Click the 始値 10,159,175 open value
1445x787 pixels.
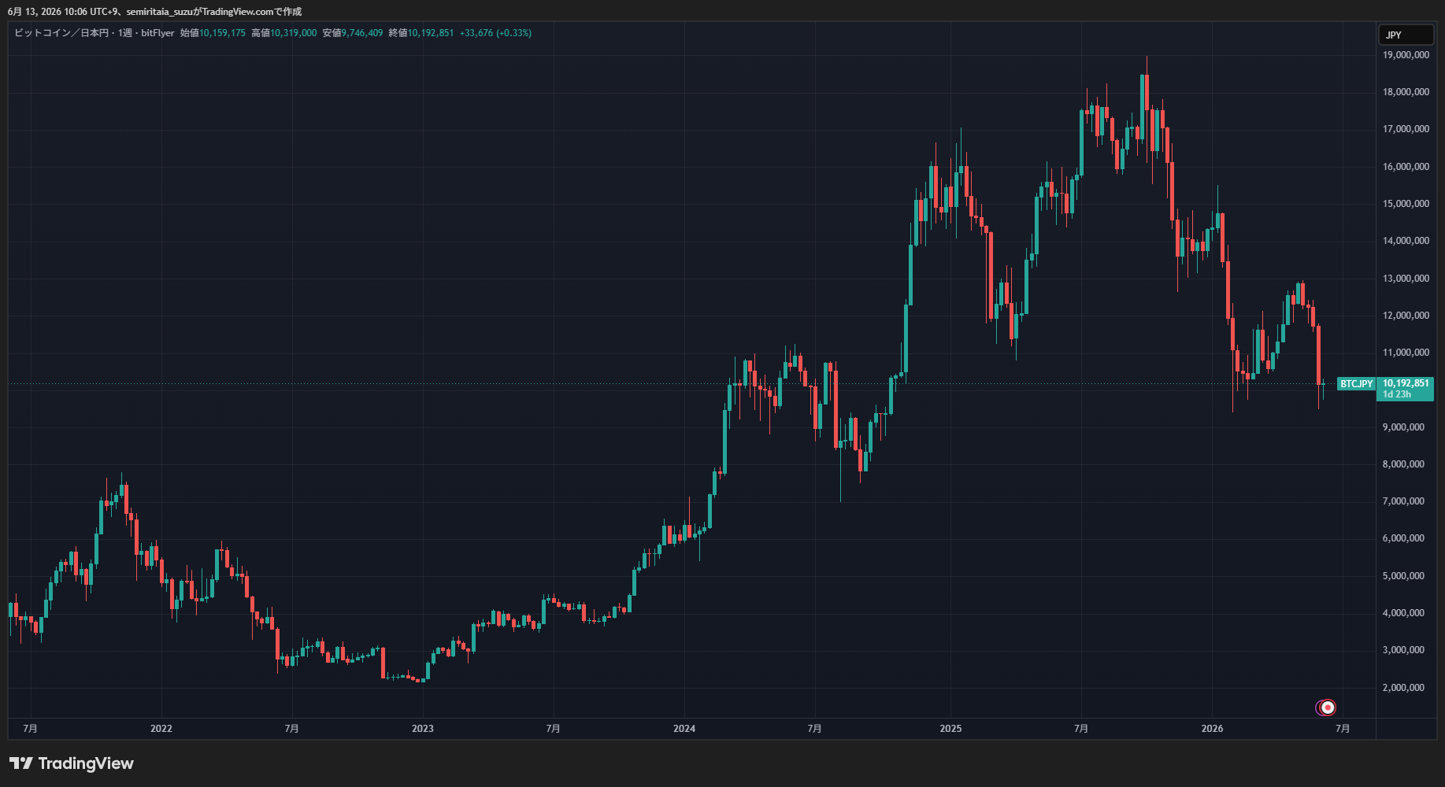coord(213,33)
